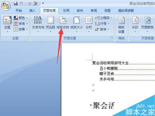
Task: Open the 视图 tab
Action: coord(107,11)
